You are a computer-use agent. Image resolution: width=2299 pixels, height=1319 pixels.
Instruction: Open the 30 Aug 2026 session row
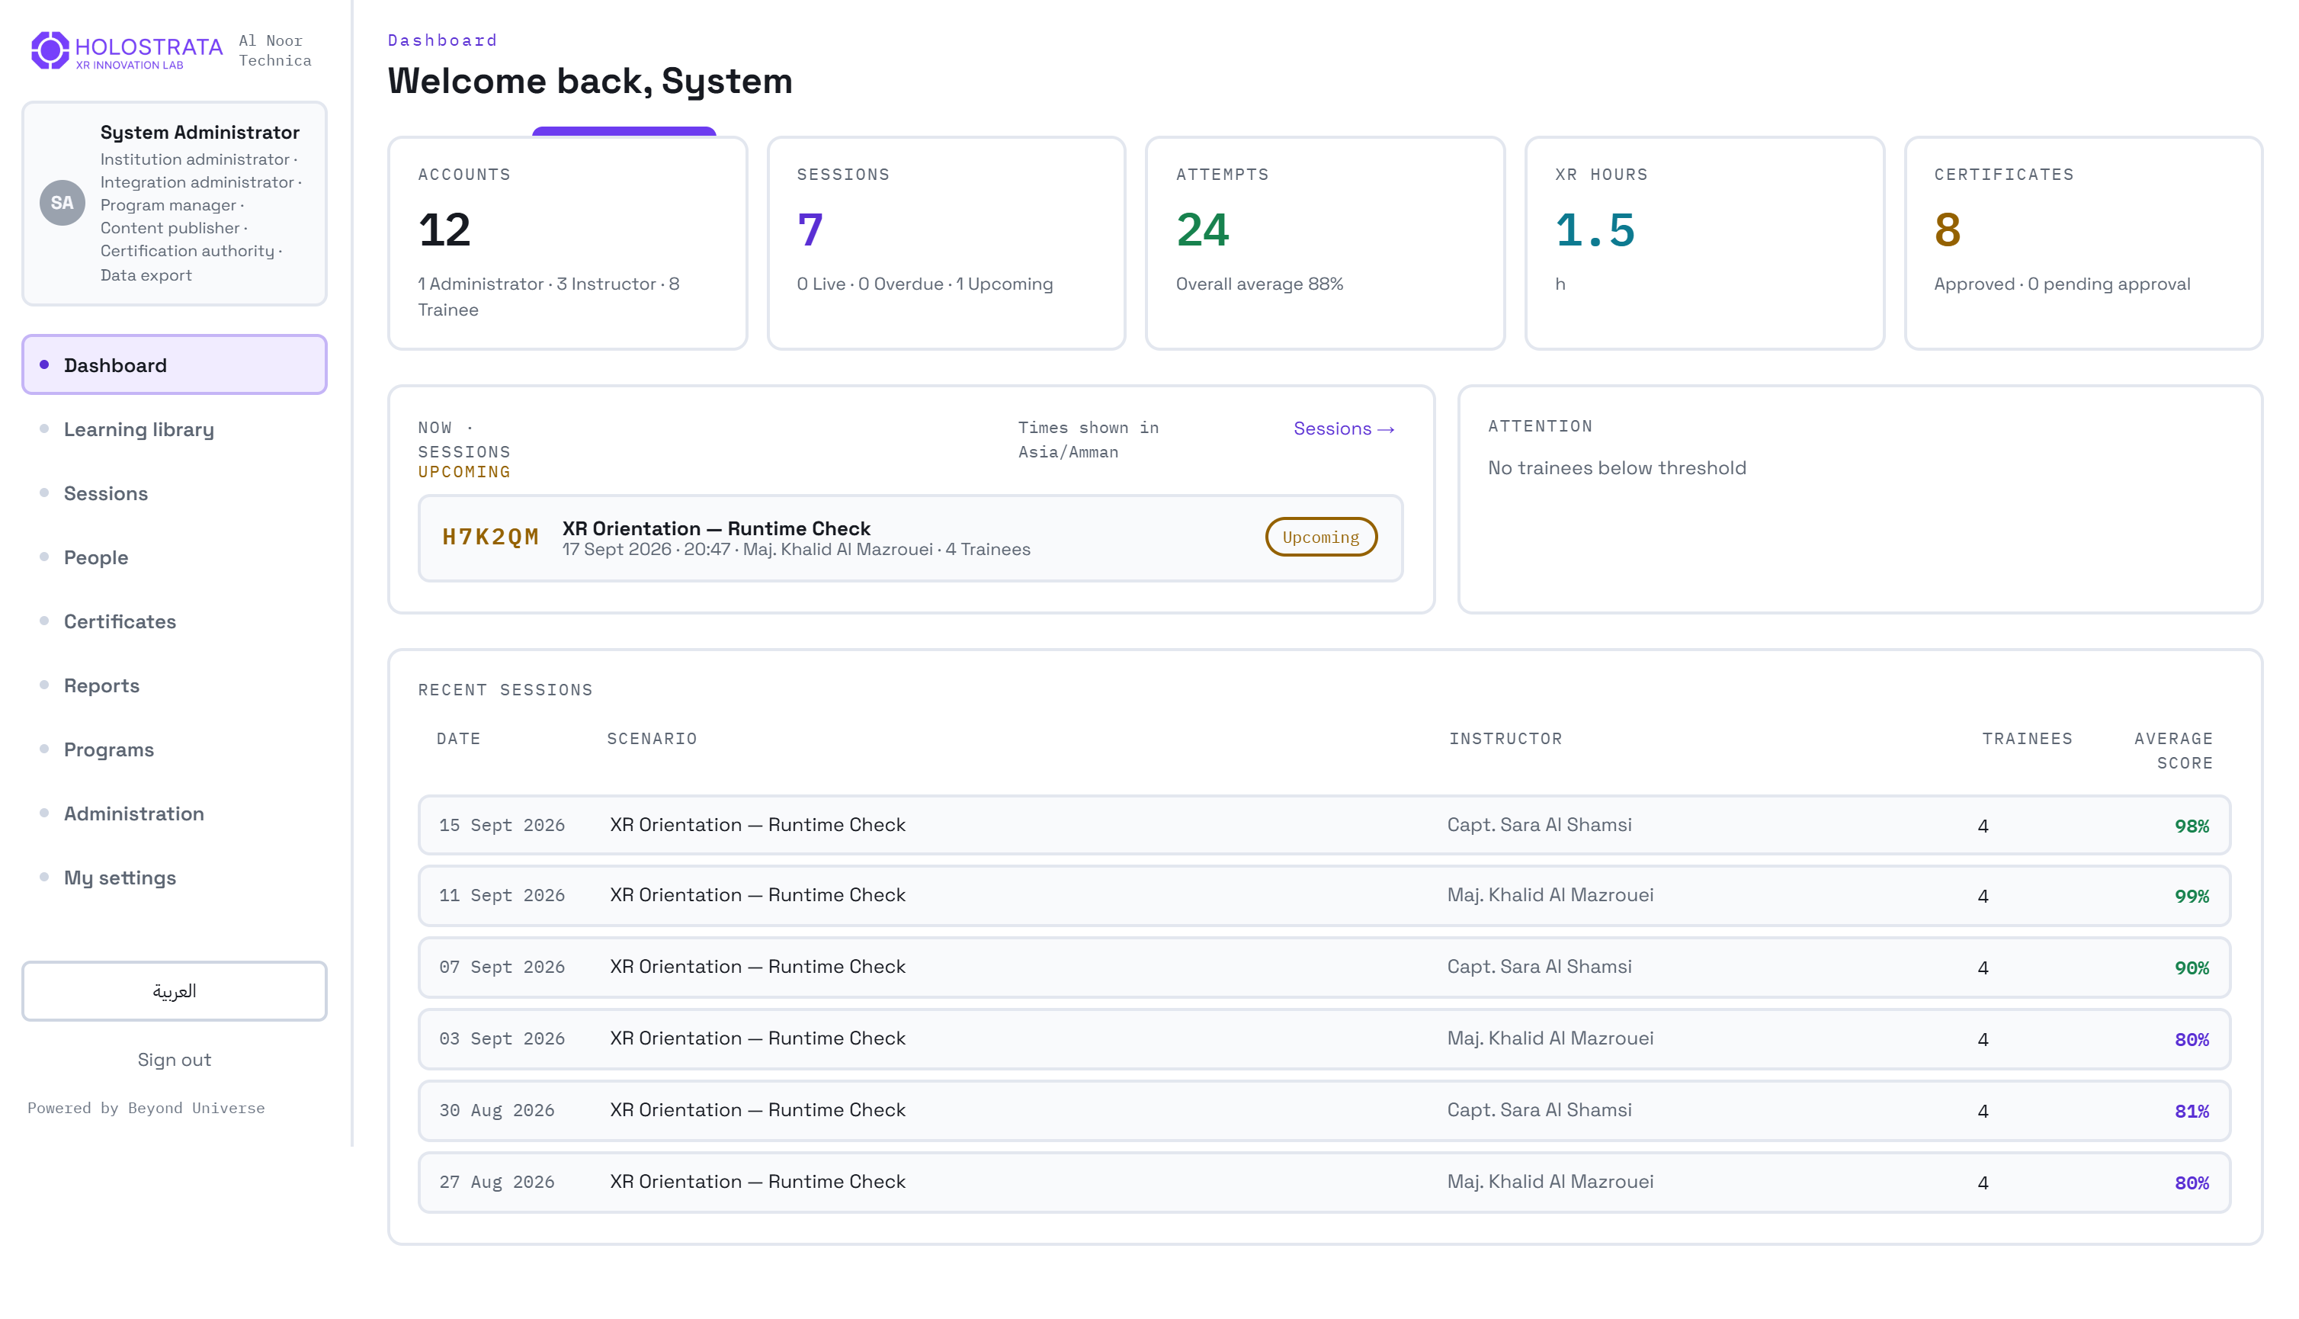coord(1325,1111)
